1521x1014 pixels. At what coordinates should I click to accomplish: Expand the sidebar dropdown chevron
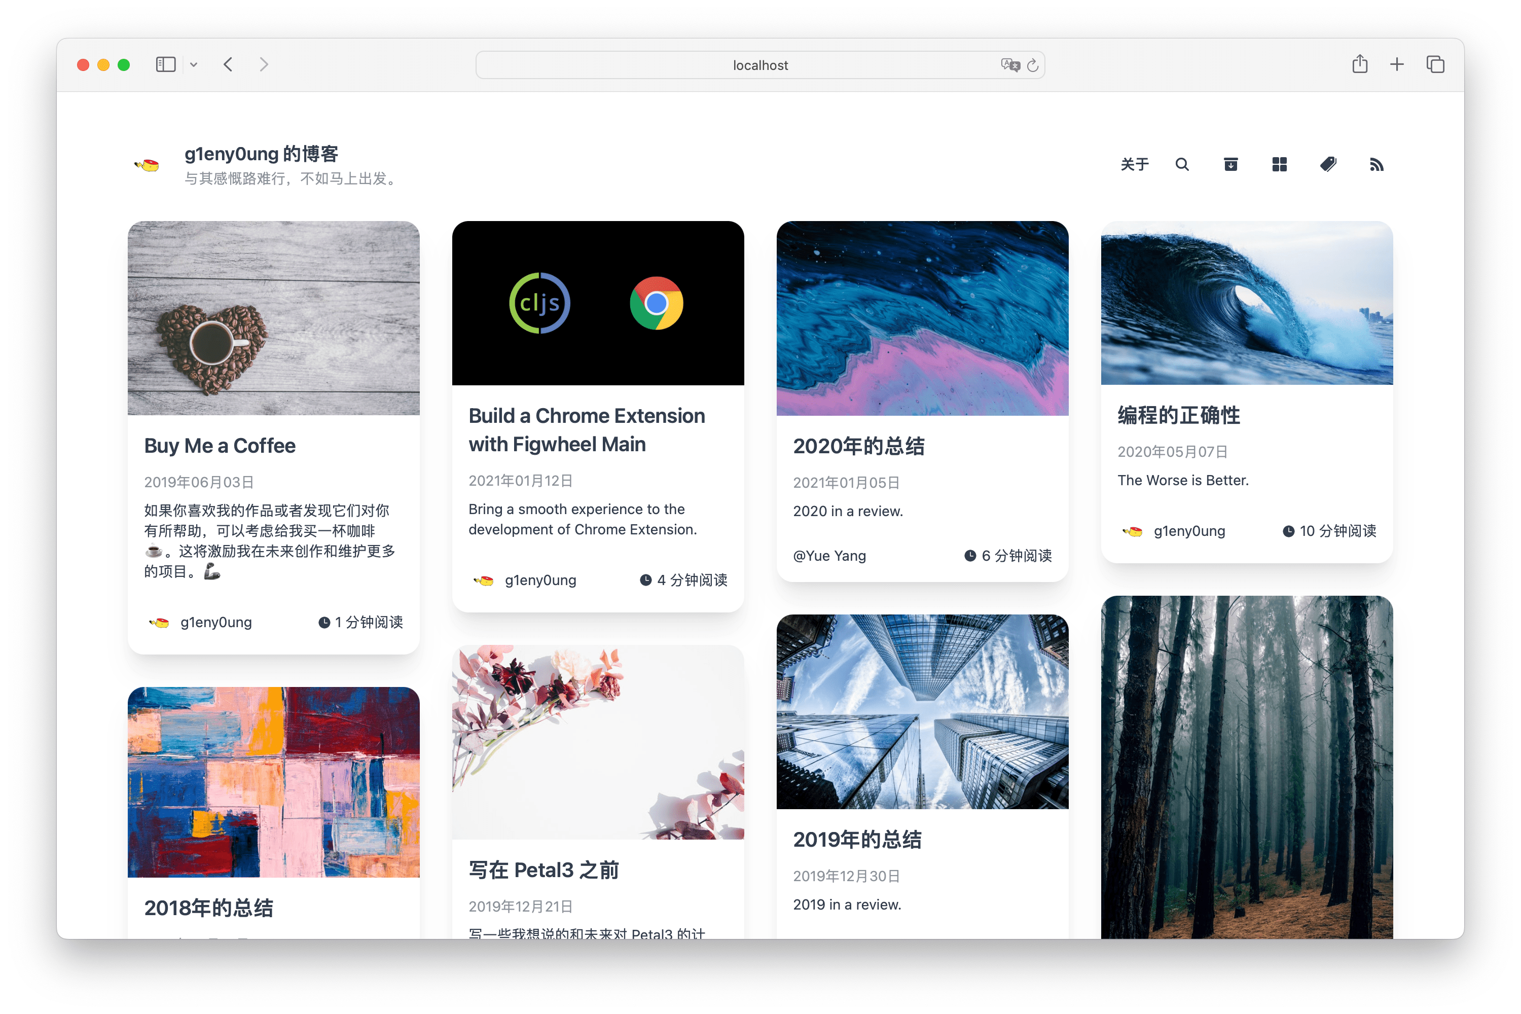tap(193, 65)
